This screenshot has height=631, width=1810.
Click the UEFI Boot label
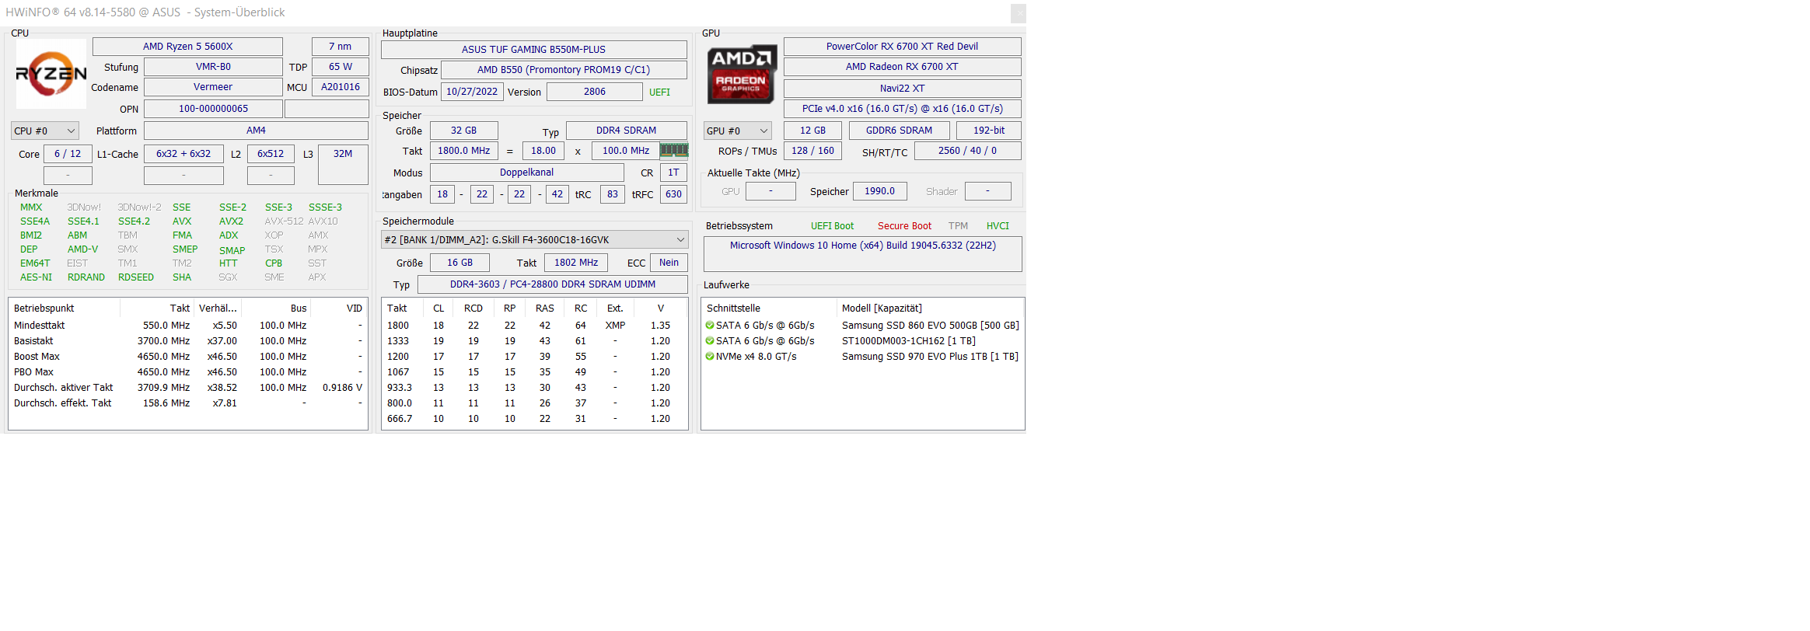tap(832, 226)
